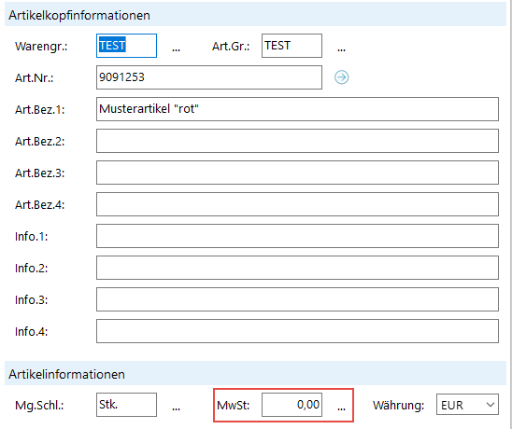512x429 pixels.
Task: Open the Art.Gr. lookup ellipsis button
Action: point(342,48)
